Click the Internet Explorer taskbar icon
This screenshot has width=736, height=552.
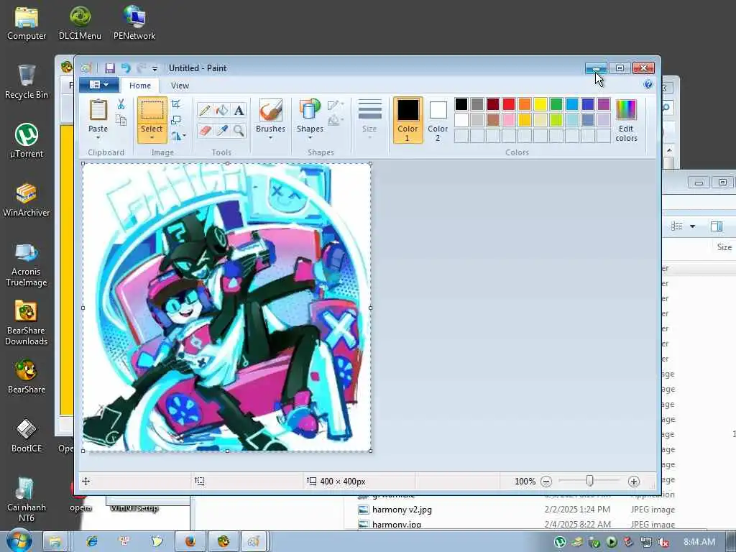pyautogui.click(x=92, y=542)
